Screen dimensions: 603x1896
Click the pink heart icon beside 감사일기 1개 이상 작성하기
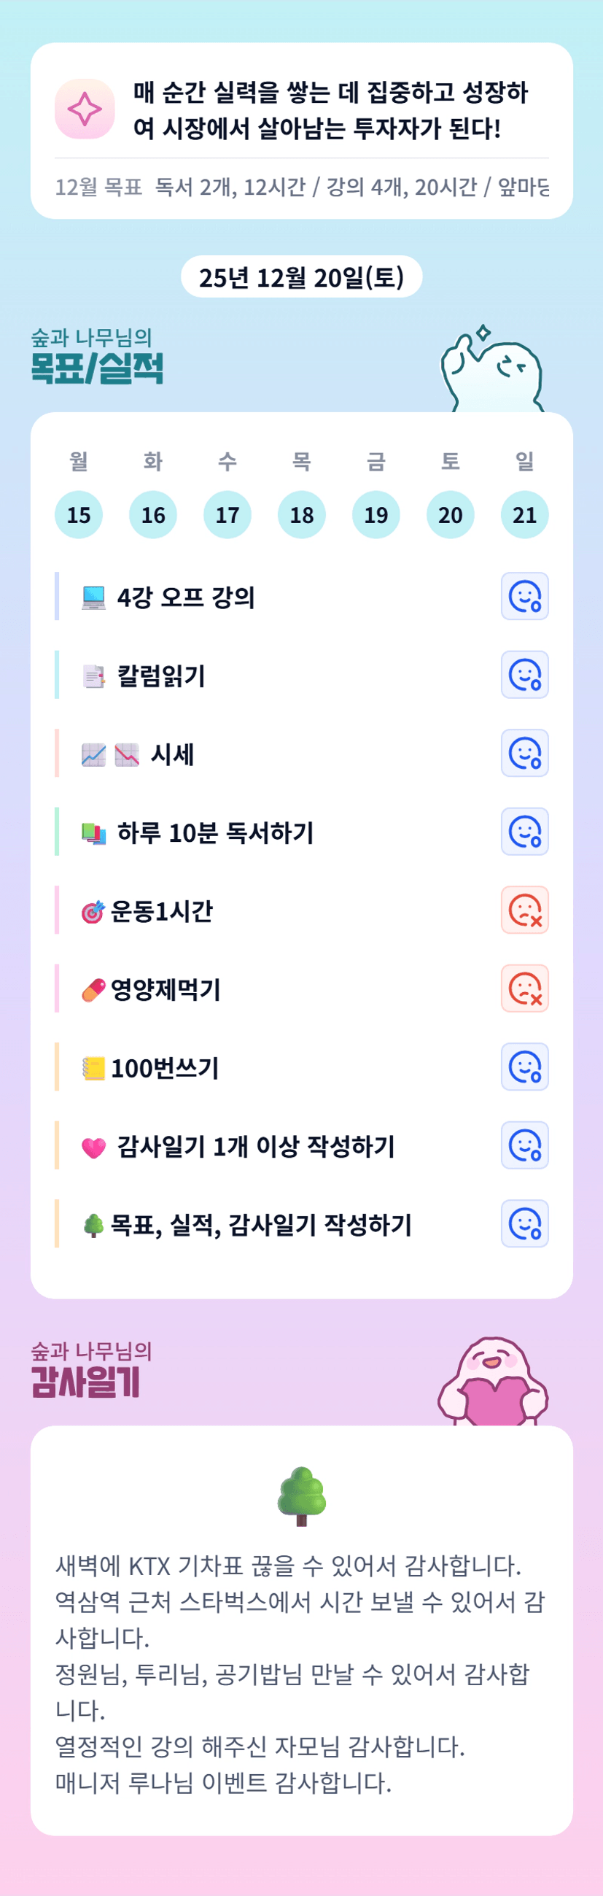(x=93, y=1147)
